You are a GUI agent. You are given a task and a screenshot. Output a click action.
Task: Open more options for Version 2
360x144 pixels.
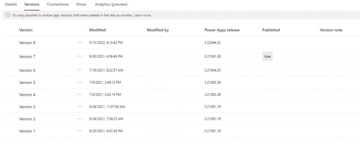pyautogui.click(x=80, y=119)
